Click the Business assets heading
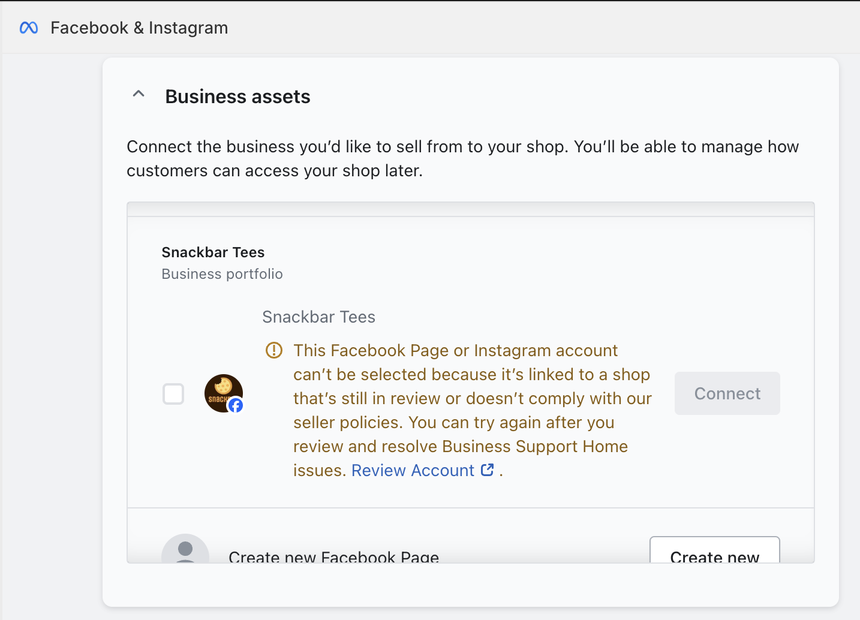Screen dimensions: 860x620 [x=237, y=97]
